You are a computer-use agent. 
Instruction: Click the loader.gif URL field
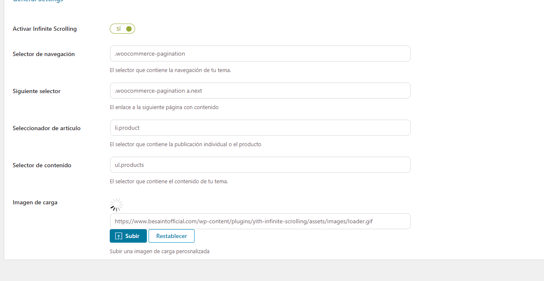point(260,221)
